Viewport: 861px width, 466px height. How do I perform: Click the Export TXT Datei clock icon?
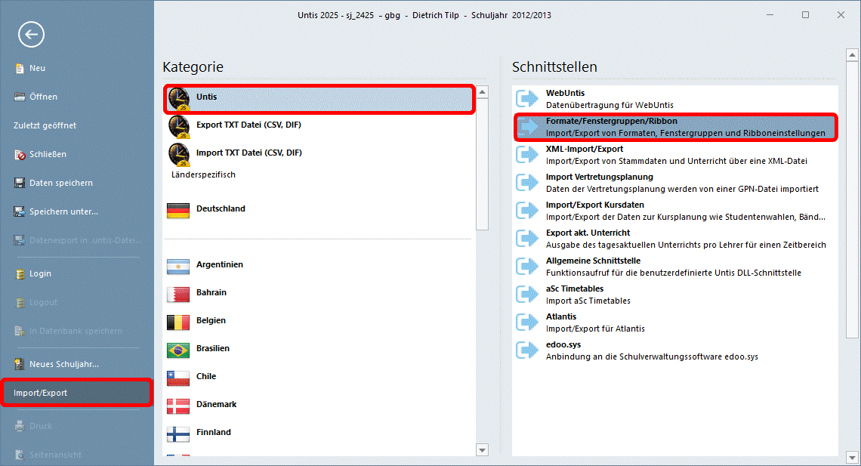tap(178, 126)
